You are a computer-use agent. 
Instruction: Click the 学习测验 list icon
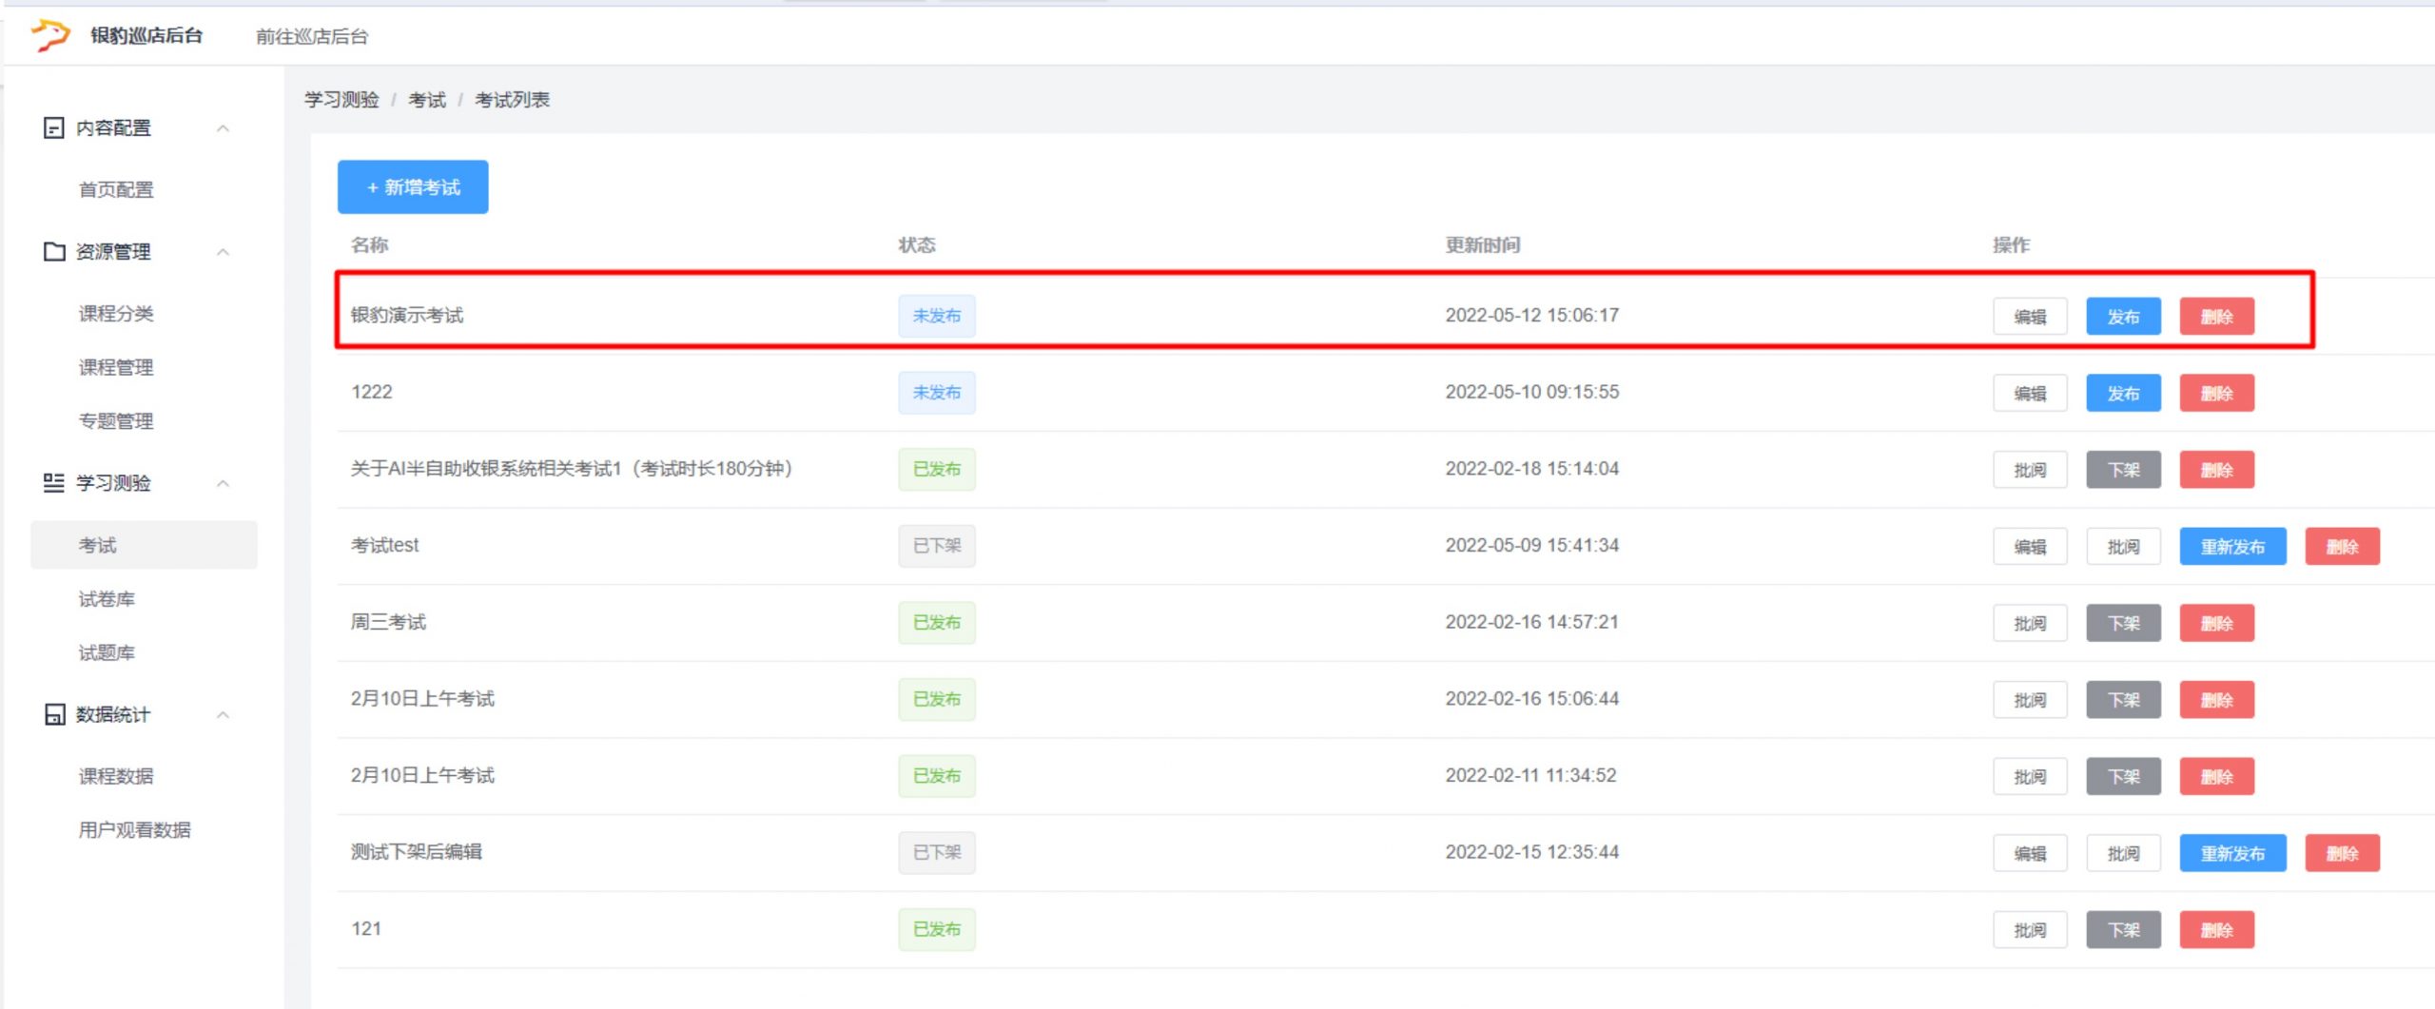pyautogui.click(x=54, y=483)
